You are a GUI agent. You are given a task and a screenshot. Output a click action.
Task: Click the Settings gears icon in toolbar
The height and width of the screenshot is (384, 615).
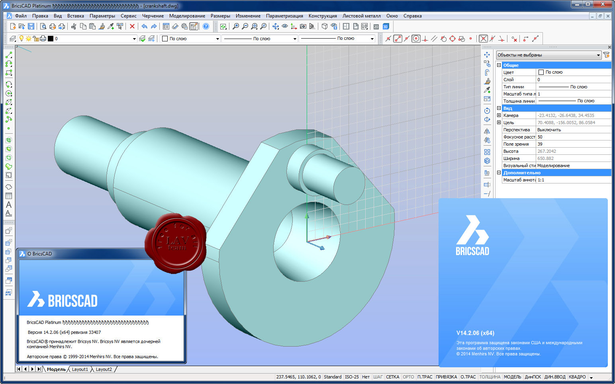(184, 26)
